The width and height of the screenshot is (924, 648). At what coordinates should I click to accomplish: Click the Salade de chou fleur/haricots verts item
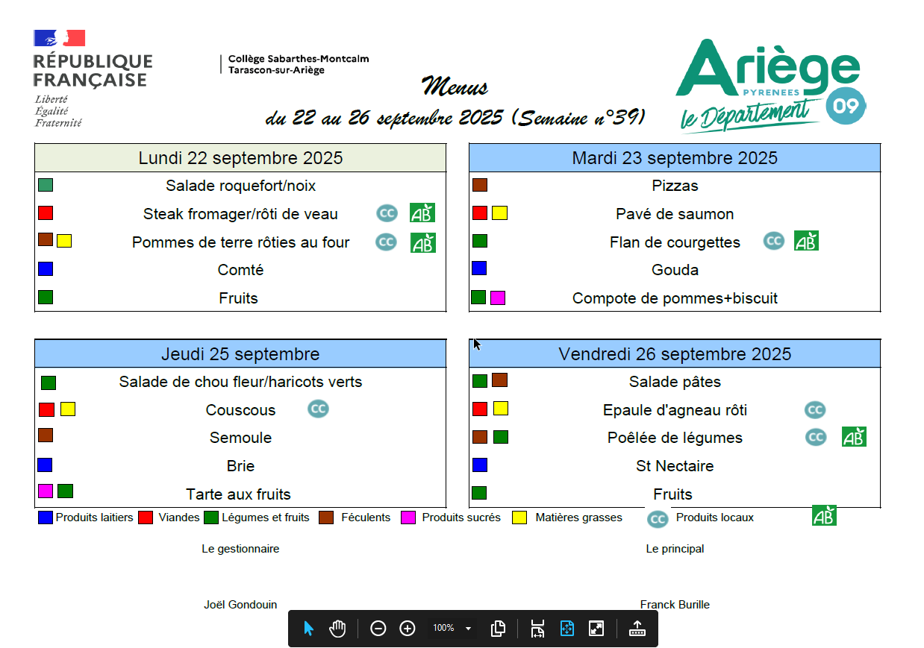pyautogui.click(x=240, y=382)
